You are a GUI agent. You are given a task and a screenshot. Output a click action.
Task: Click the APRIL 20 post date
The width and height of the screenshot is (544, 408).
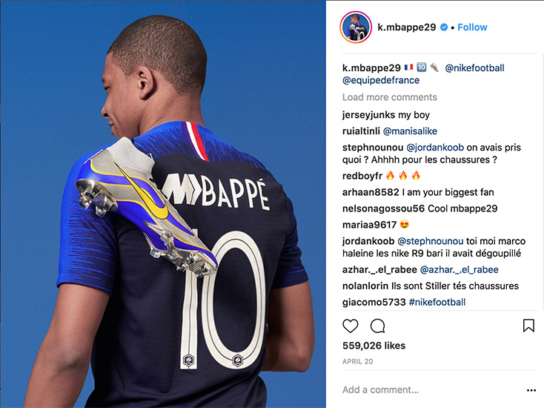point(358,361)
